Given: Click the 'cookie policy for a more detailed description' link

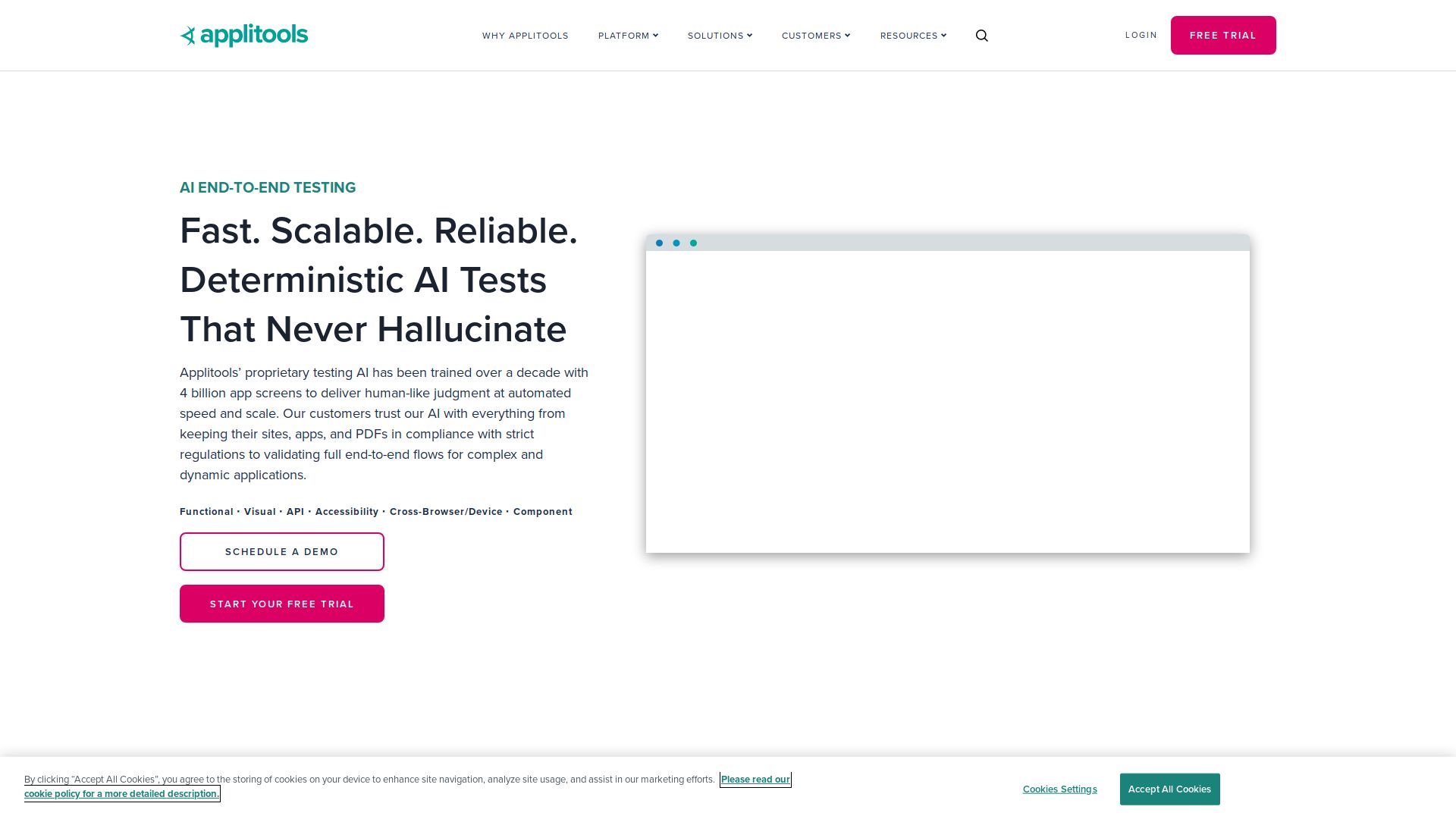Looking at the screenshot, I should pyautogui.click(x=121, y=794).
